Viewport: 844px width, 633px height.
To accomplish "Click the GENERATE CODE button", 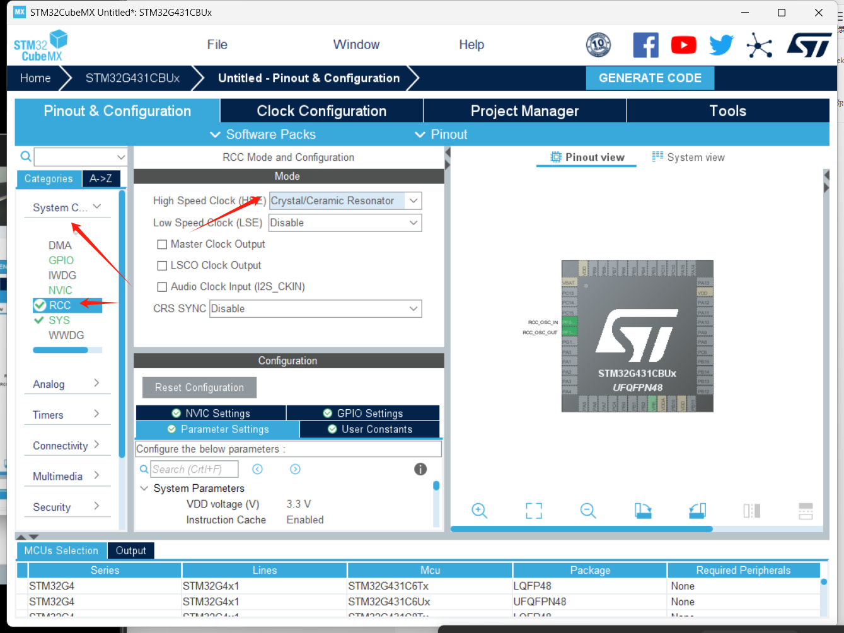I will pos(650,78).
